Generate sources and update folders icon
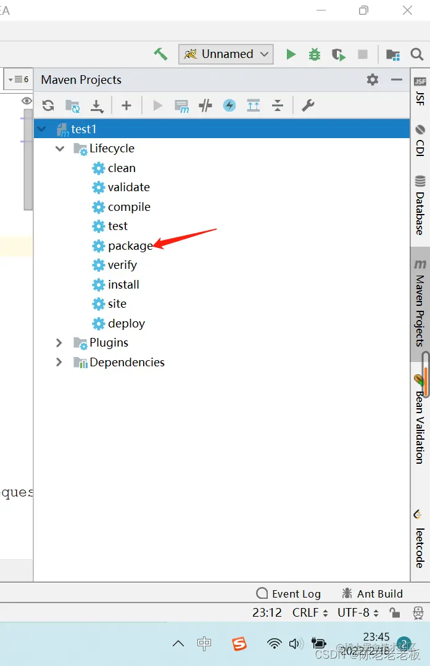This screenshot has width=430, height=666. [72, 105]
